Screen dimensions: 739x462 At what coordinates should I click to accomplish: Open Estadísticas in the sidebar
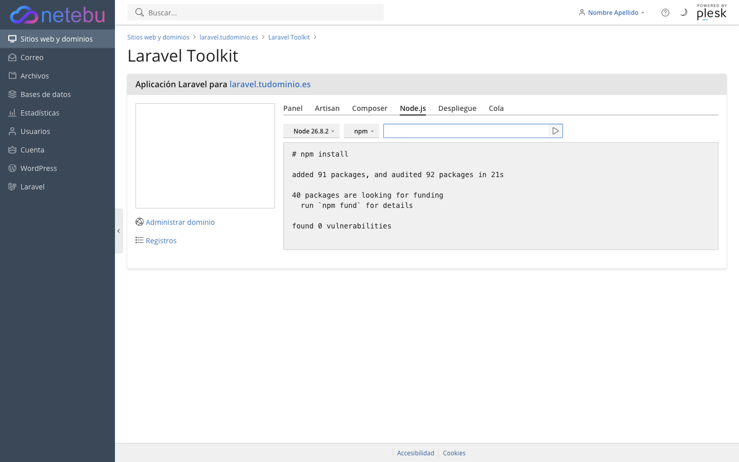click(x=57, y=113)
